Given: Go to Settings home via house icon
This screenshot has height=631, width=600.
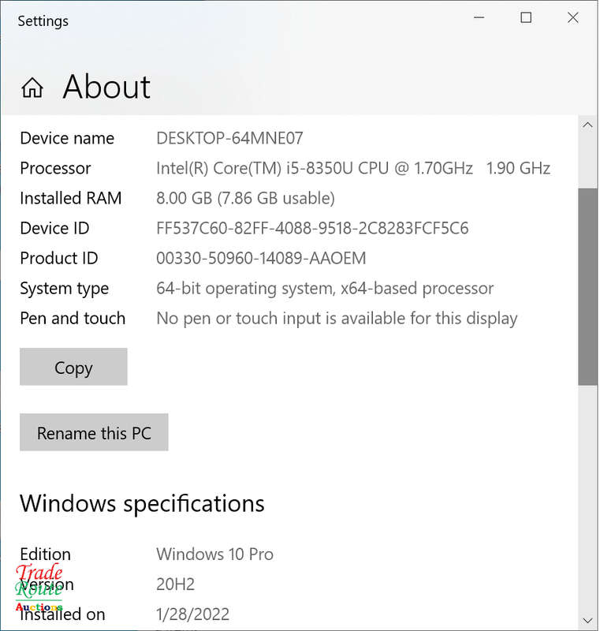Looking at the screenshot, I should (32, 88).
